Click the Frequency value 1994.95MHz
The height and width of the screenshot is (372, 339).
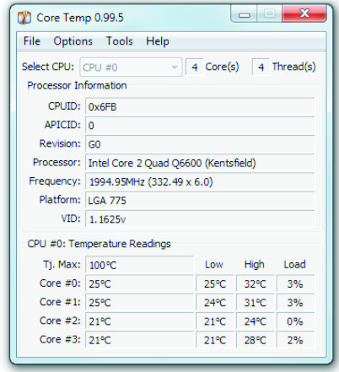pos(200,182)
